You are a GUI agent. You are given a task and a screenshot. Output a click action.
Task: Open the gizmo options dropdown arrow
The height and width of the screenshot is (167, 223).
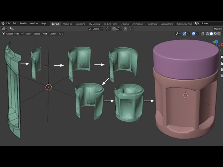pos(188,34)
